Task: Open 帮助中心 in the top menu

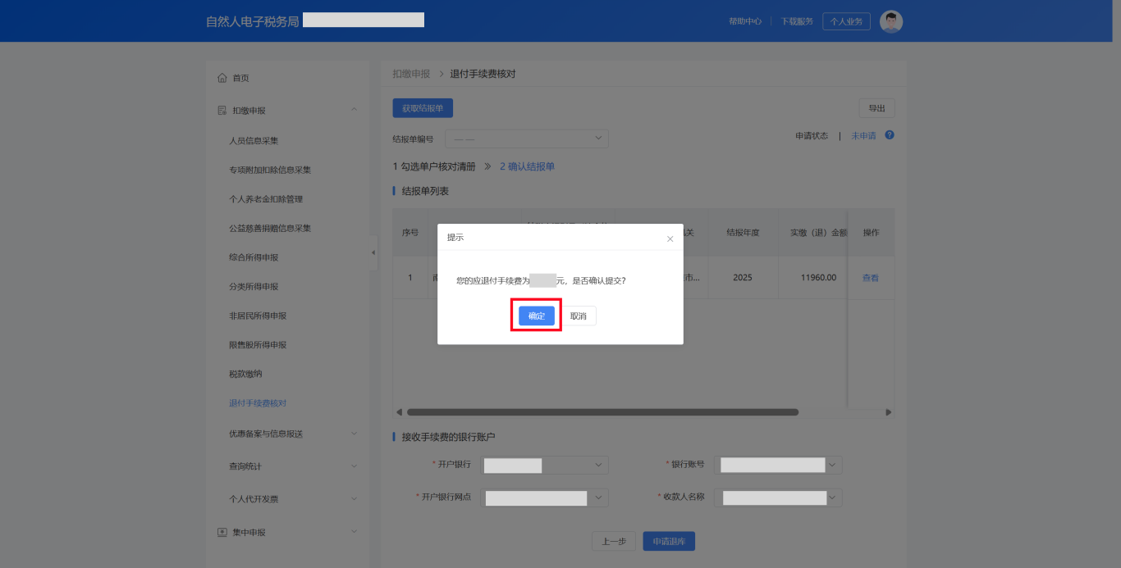Action: pos(744,20)
